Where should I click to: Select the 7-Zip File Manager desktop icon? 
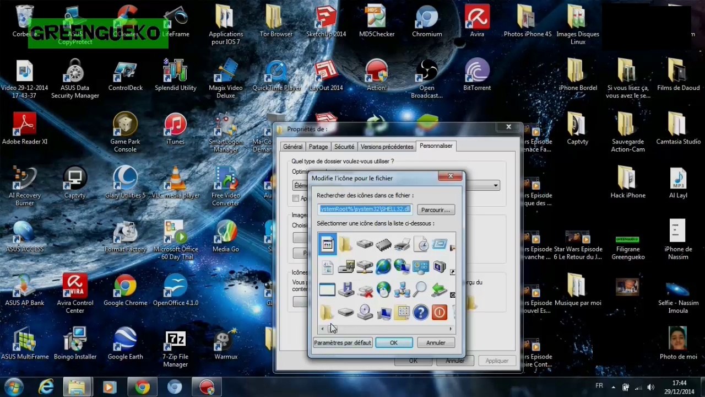[x=176, y=348]
